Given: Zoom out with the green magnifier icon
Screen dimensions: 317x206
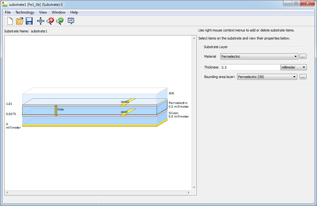Looking at the screenshot, I should [x=60, y=21].
